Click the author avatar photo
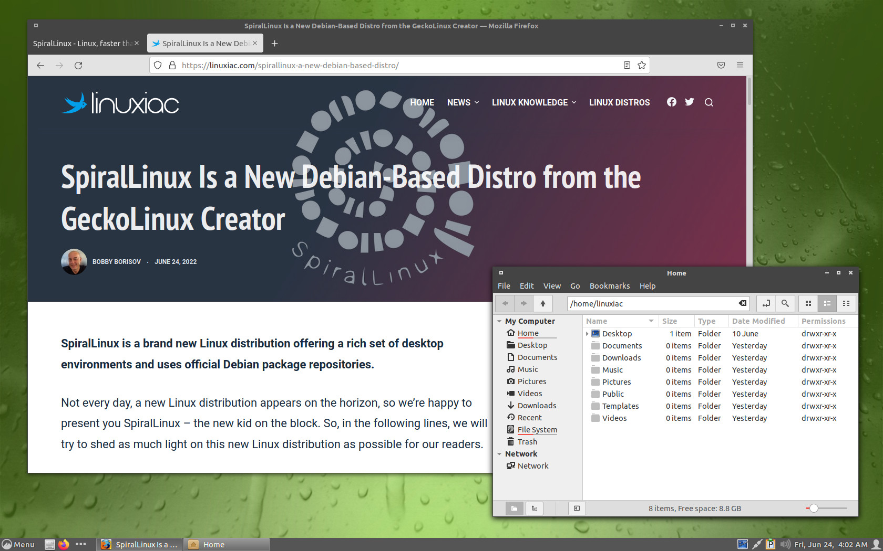 tap(74, 261)
